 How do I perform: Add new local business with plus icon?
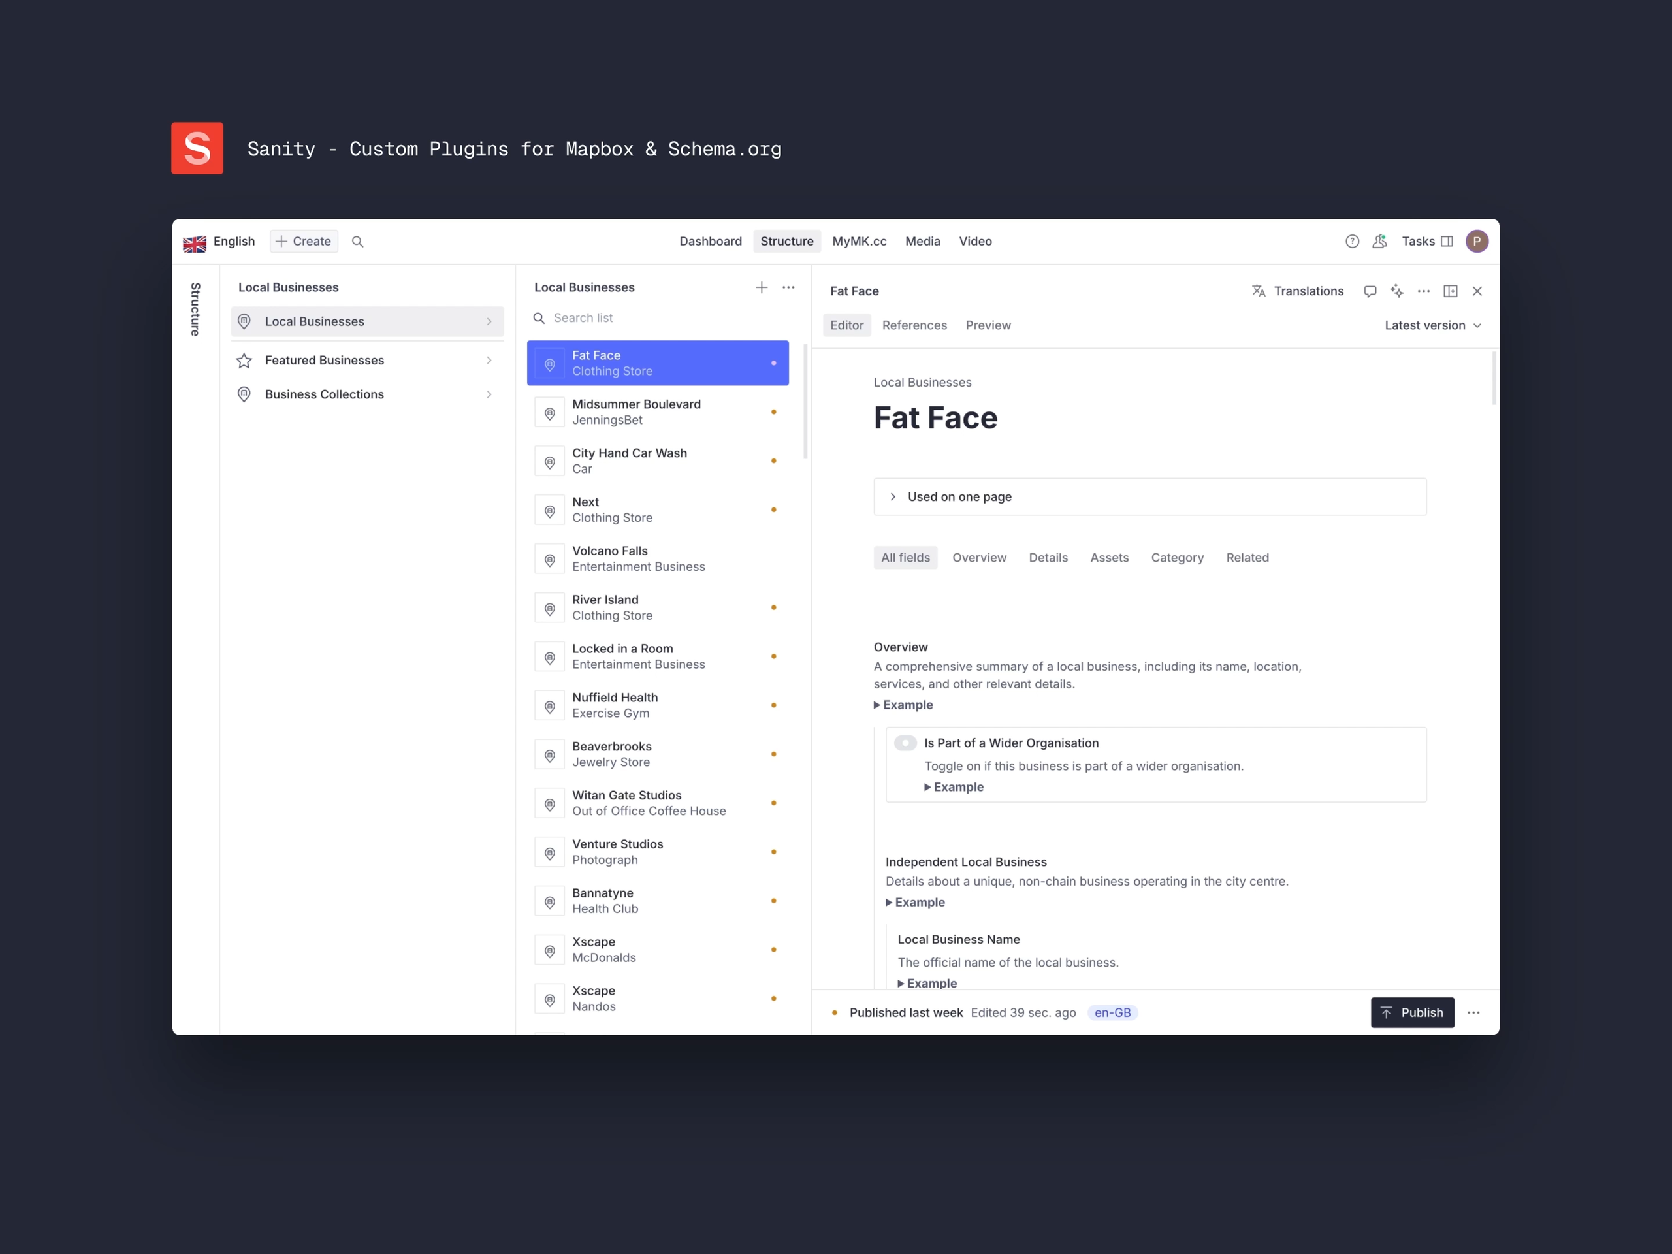click(x=761, y=287)
